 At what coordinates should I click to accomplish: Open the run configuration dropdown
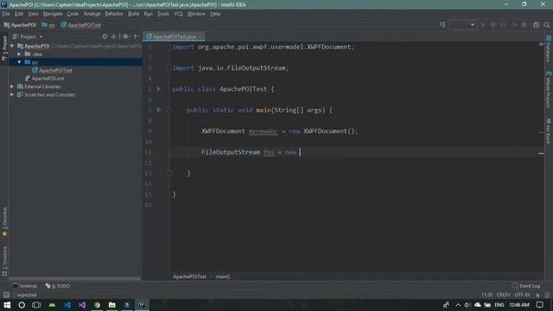(462, 25)
